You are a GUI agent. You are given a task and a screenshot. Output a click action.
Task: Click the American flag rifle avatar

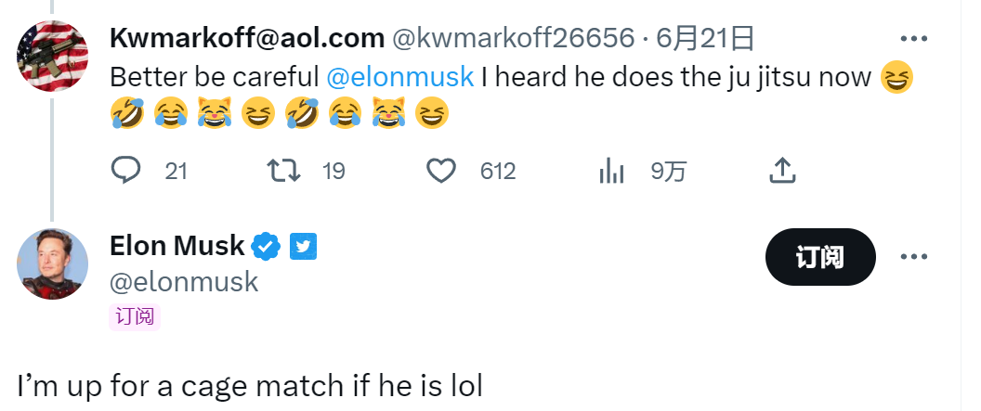(53, 57)
